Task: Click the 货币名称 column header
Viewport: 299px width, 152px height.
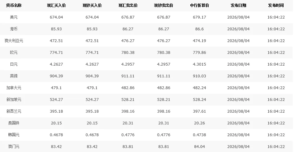Action: pyautogui.click(x=14, y=6)
